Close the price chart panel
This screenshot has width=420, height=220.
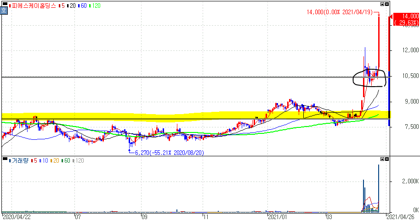[387, 4]
